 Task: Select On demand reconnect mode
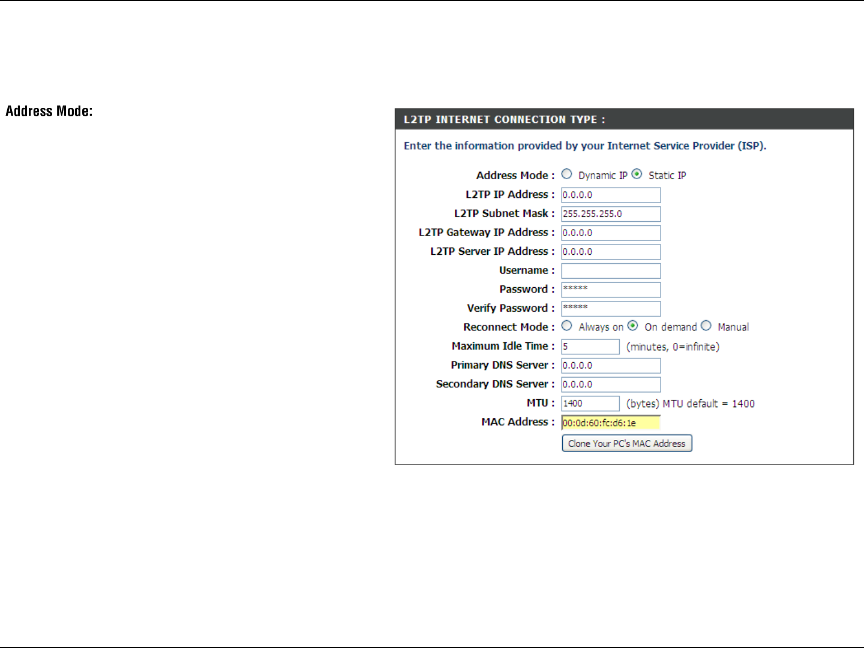[x=632, y=326]
